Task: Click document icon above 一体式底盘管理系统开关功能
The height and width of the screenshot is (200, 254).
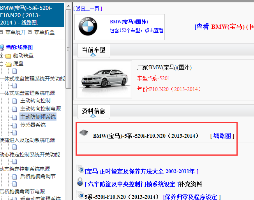Action: [x=14, y=71]
